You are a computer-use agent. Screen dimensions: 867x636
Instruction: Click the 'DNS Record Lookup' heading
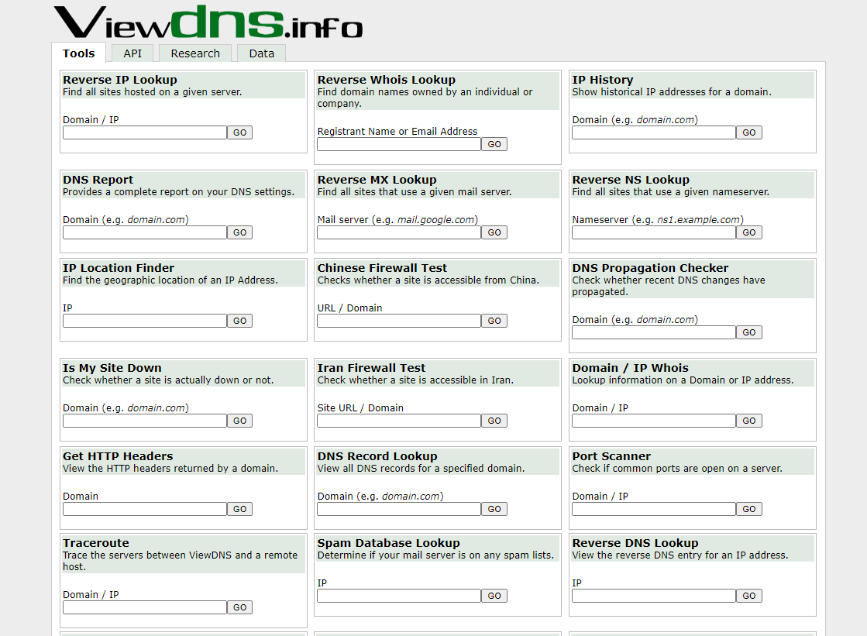coord(377,456)
